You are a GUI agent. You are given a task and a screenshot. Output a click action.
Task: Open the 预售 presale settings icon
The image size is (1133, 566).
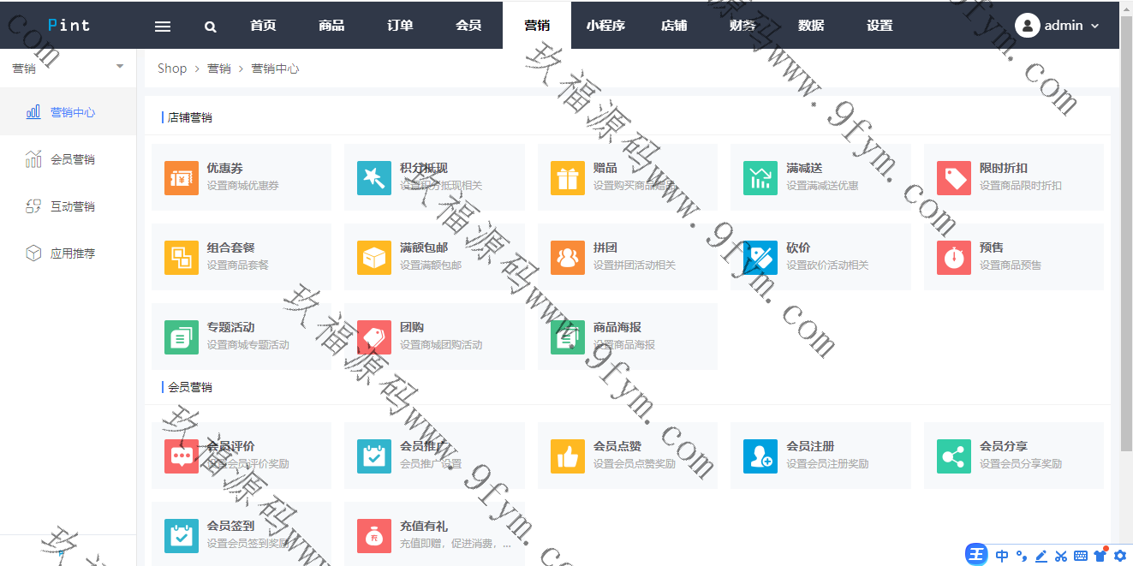(954, 258)
